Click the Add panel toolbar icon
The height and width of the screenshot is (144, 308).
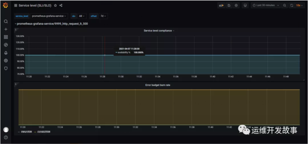point(221,5)
